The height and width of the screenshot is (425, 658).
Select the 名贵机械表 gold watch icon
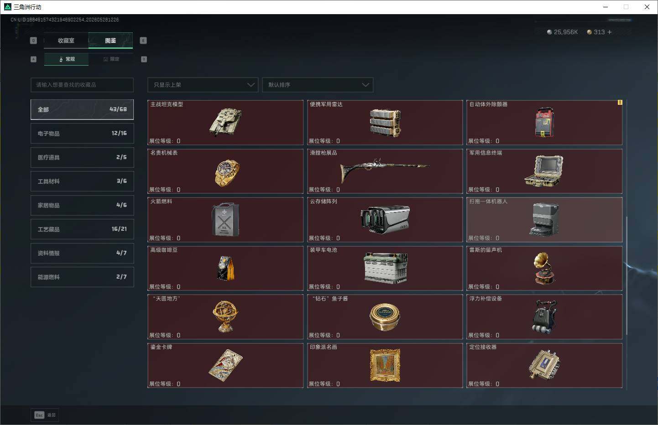227,173
